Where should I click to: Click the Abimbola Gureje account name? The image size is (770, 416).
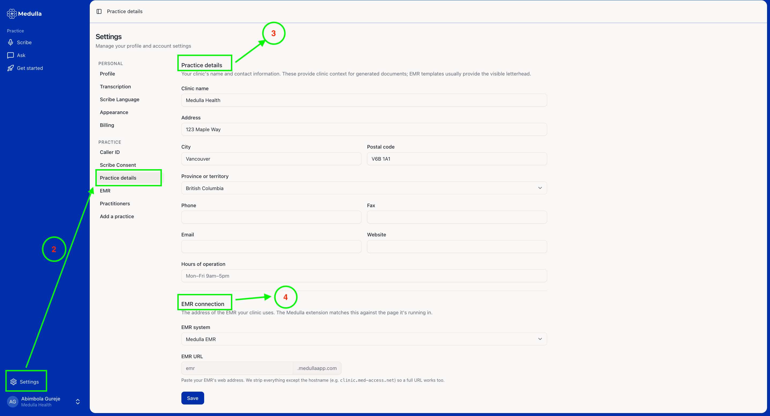41,399
